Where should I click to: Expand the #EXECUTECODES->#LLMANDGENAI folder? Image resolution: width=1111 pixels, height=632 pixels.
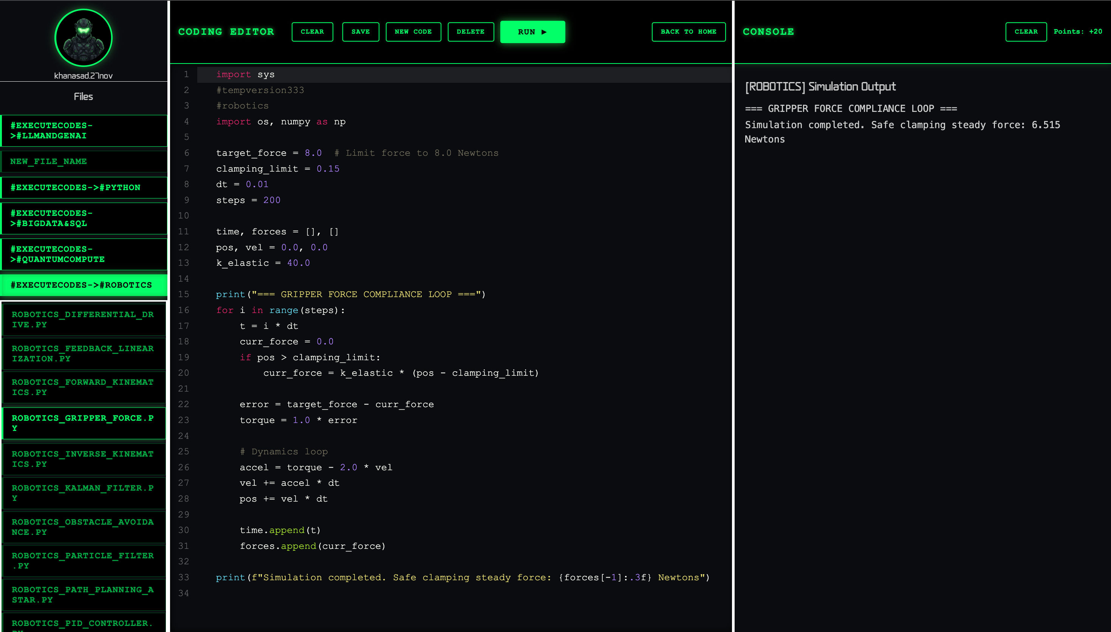[x=84, y=131]
